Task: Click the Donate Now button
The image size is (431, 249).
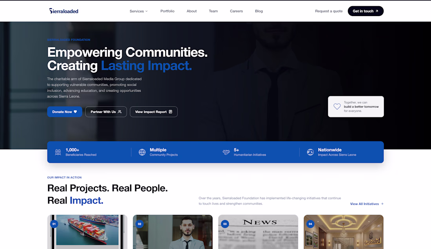Action: tap(65, 112)
